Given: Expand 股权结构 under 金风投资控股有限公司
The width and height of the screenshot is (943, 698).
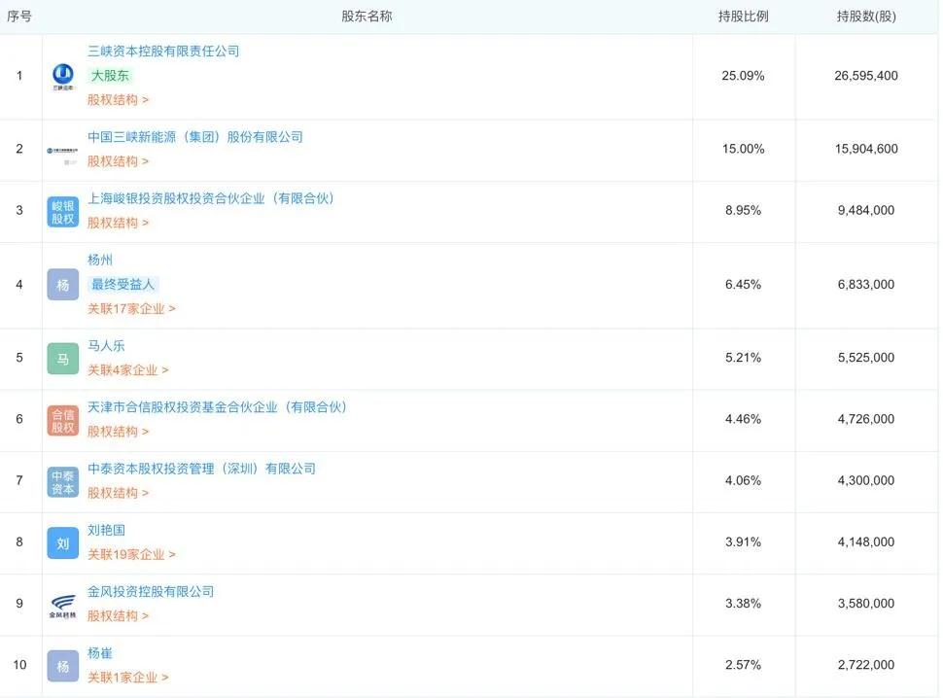Looking at the screenshot, I should point(118,615).
